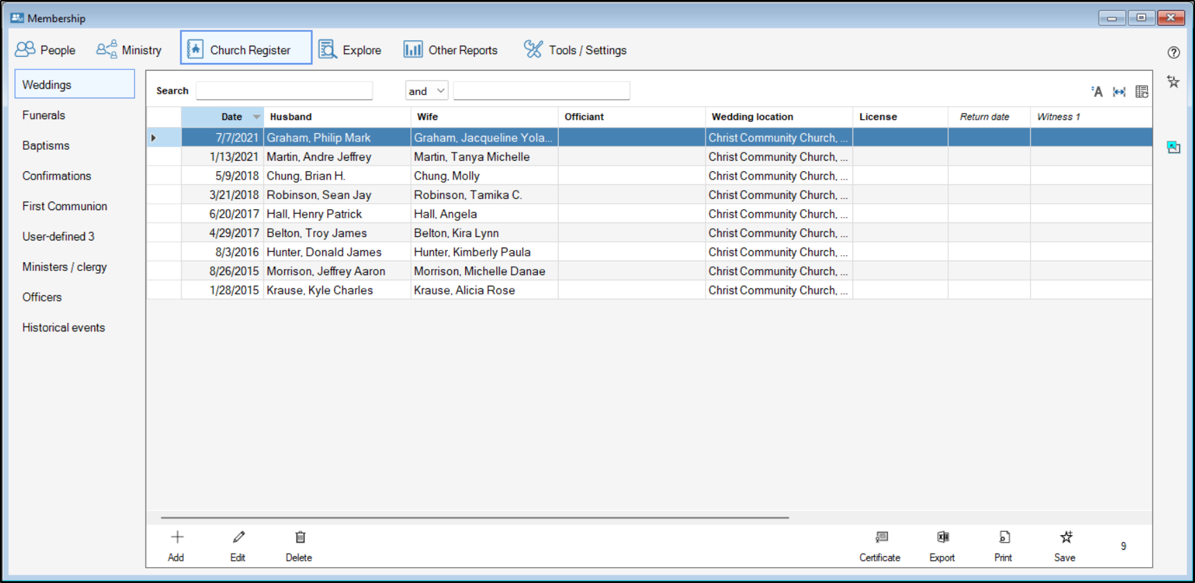
Task: Toggle sort arrow on Date column
Action: coord(256,117)
